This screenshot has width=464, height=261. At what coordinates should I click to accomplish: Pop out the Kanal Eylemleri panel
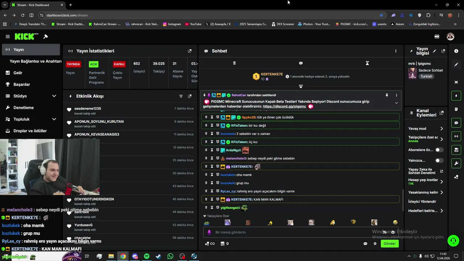point(441,113)
